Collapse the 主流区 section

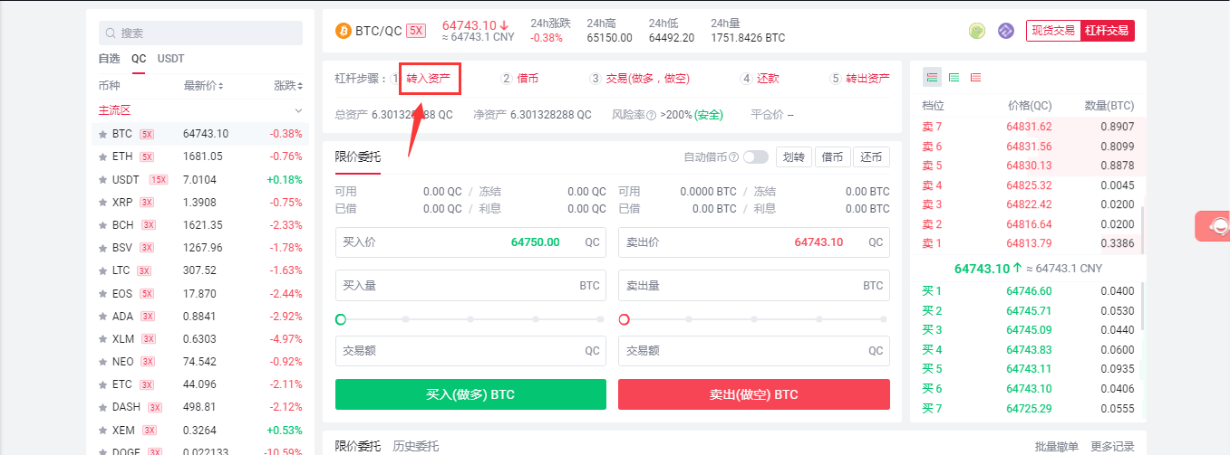pyautogui.click(x=298, y=110)
